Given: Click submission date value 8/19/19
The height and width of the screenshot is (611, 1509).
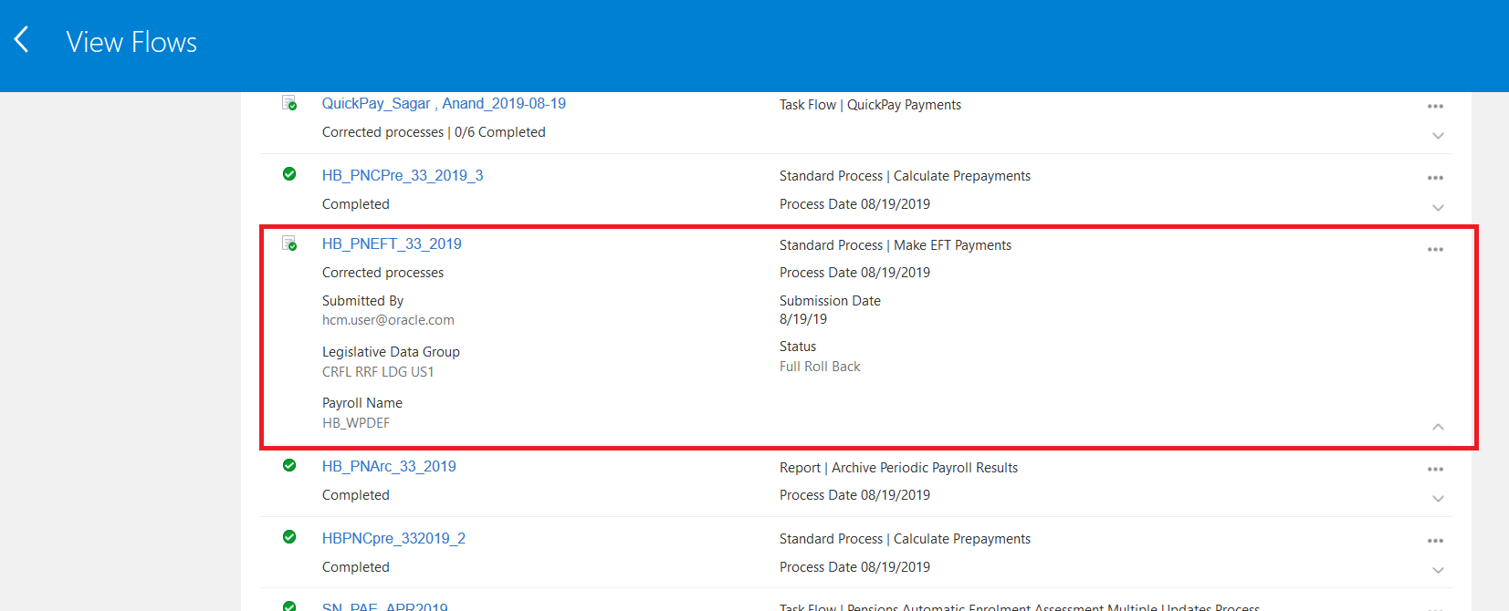Looking at the screenshot, I should 803,319.
